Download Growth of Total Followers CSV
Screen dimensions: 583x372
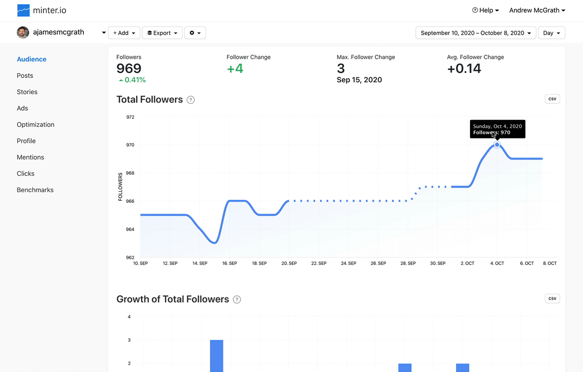click(552, 298)
